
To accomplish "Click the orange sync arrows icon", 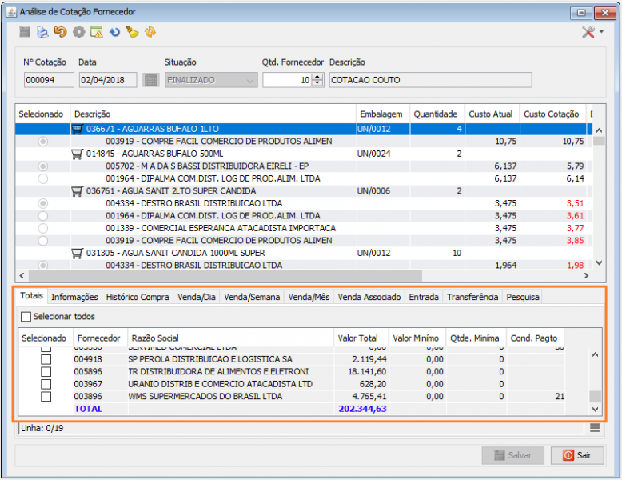I will point(150,32).
